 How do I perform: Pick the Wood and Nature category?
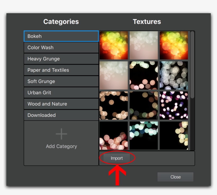click(61, 104)
